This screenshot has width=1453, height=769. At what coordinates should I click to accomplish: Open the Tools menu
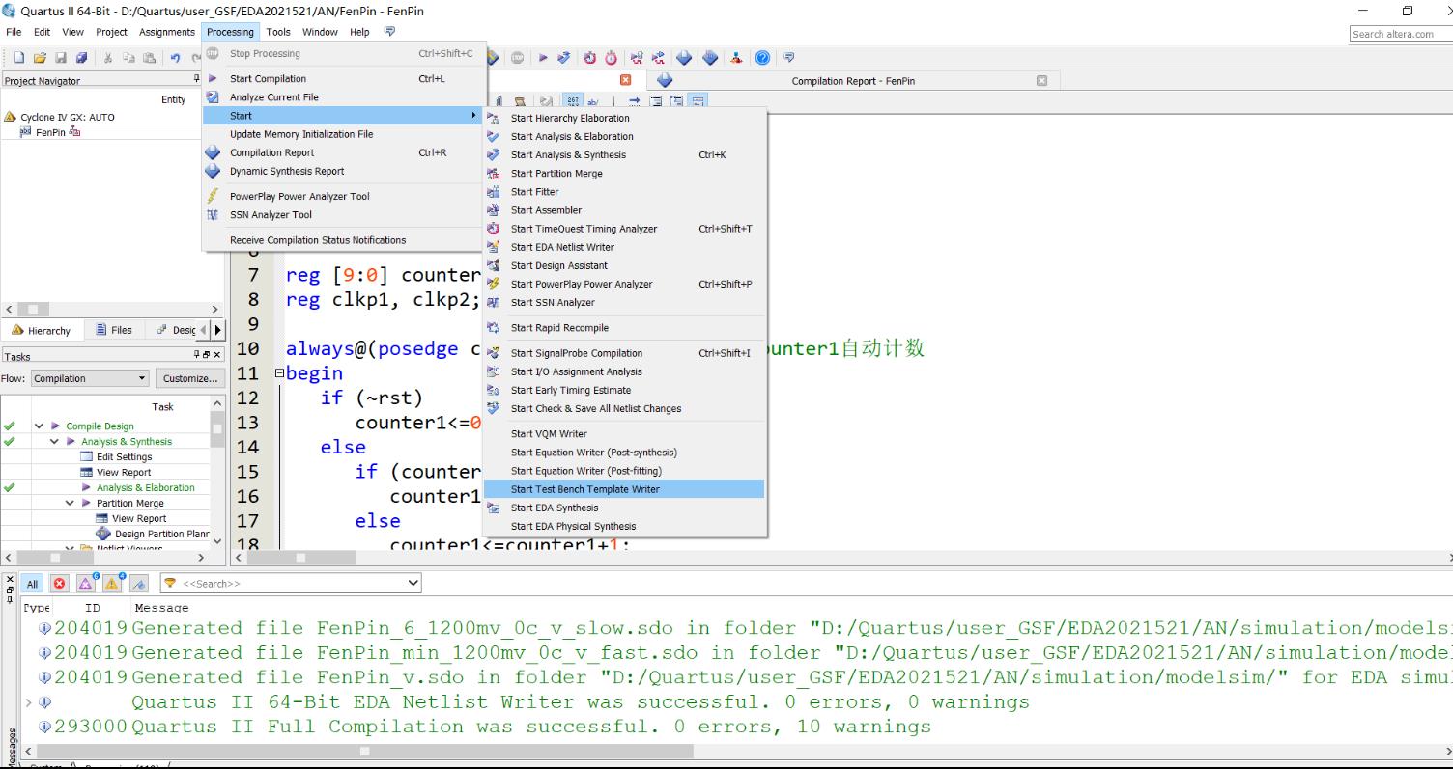[278, 32]
